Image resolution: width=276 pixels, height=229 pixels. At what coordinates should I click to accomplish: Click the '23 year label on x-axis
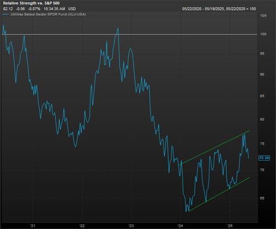pyautogui.click(x=131, y=226)
